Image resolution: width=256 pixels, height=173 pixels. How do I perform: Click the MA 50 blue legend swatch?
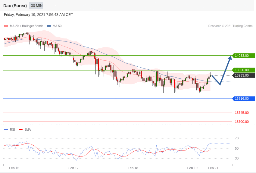coord(49,26)
